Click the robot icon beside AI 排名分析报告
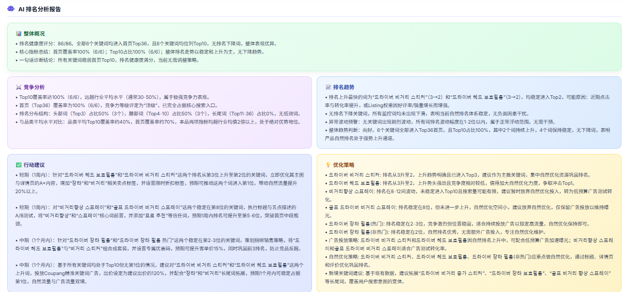 coord(11,9)
